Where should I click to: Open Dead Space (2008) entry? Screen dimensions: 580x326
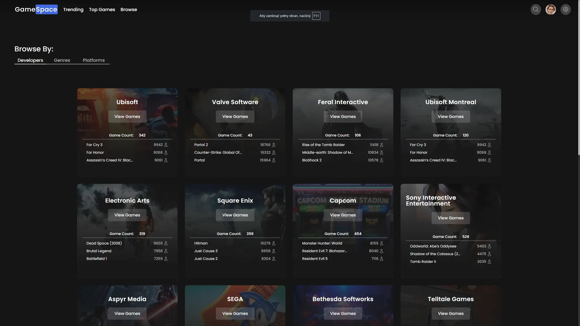(x=104, y=243)
